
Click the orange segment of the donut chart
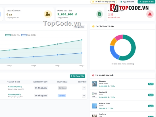(x=113, y=42)
